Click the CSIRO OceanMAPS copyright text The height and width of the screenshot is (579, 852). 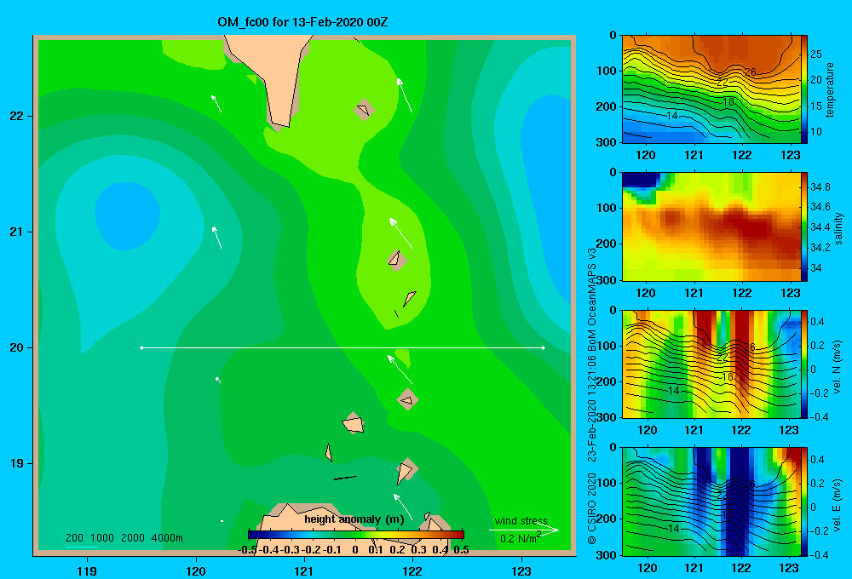tap(592, 397)
